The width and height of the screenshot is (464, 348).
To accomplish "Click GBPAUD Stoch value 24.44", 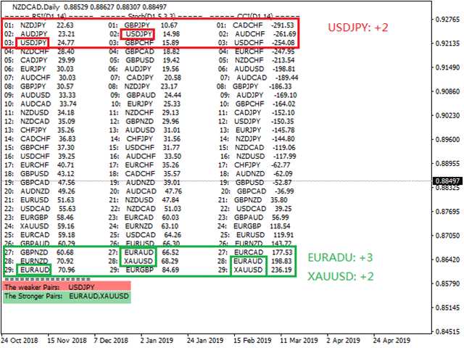I will point(173,95).
